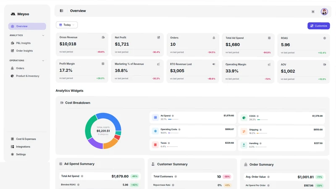This screenshot has width=336, height=189.
Task: Click the Taxes amount $229.68
Action: (229, 143)
